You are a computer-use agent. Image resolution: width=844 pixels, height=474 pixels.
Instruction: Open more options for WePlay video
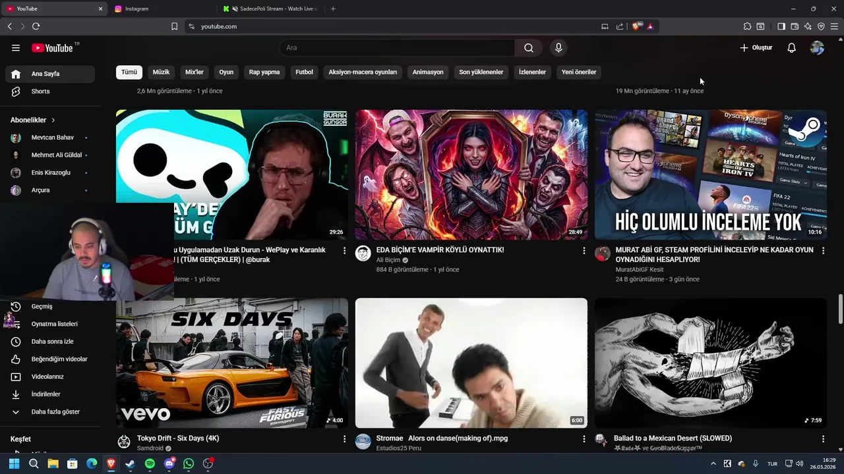[x=344, y=250]
